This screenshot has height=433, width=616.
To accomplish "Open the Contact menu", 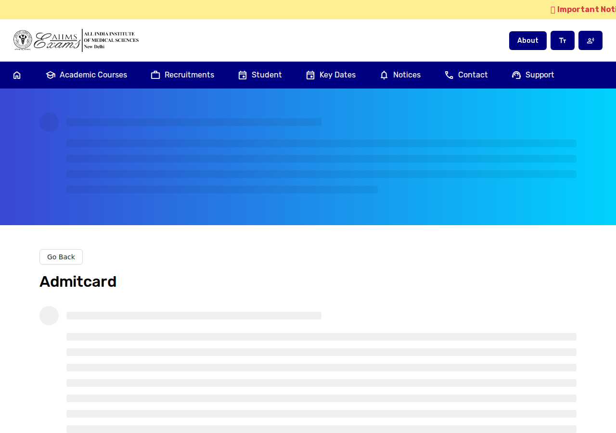I will tap(466, 75).
